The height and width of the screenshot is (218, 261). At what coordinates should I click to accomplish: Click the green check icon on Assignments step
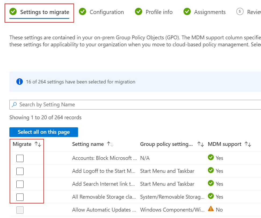point(187,12)
